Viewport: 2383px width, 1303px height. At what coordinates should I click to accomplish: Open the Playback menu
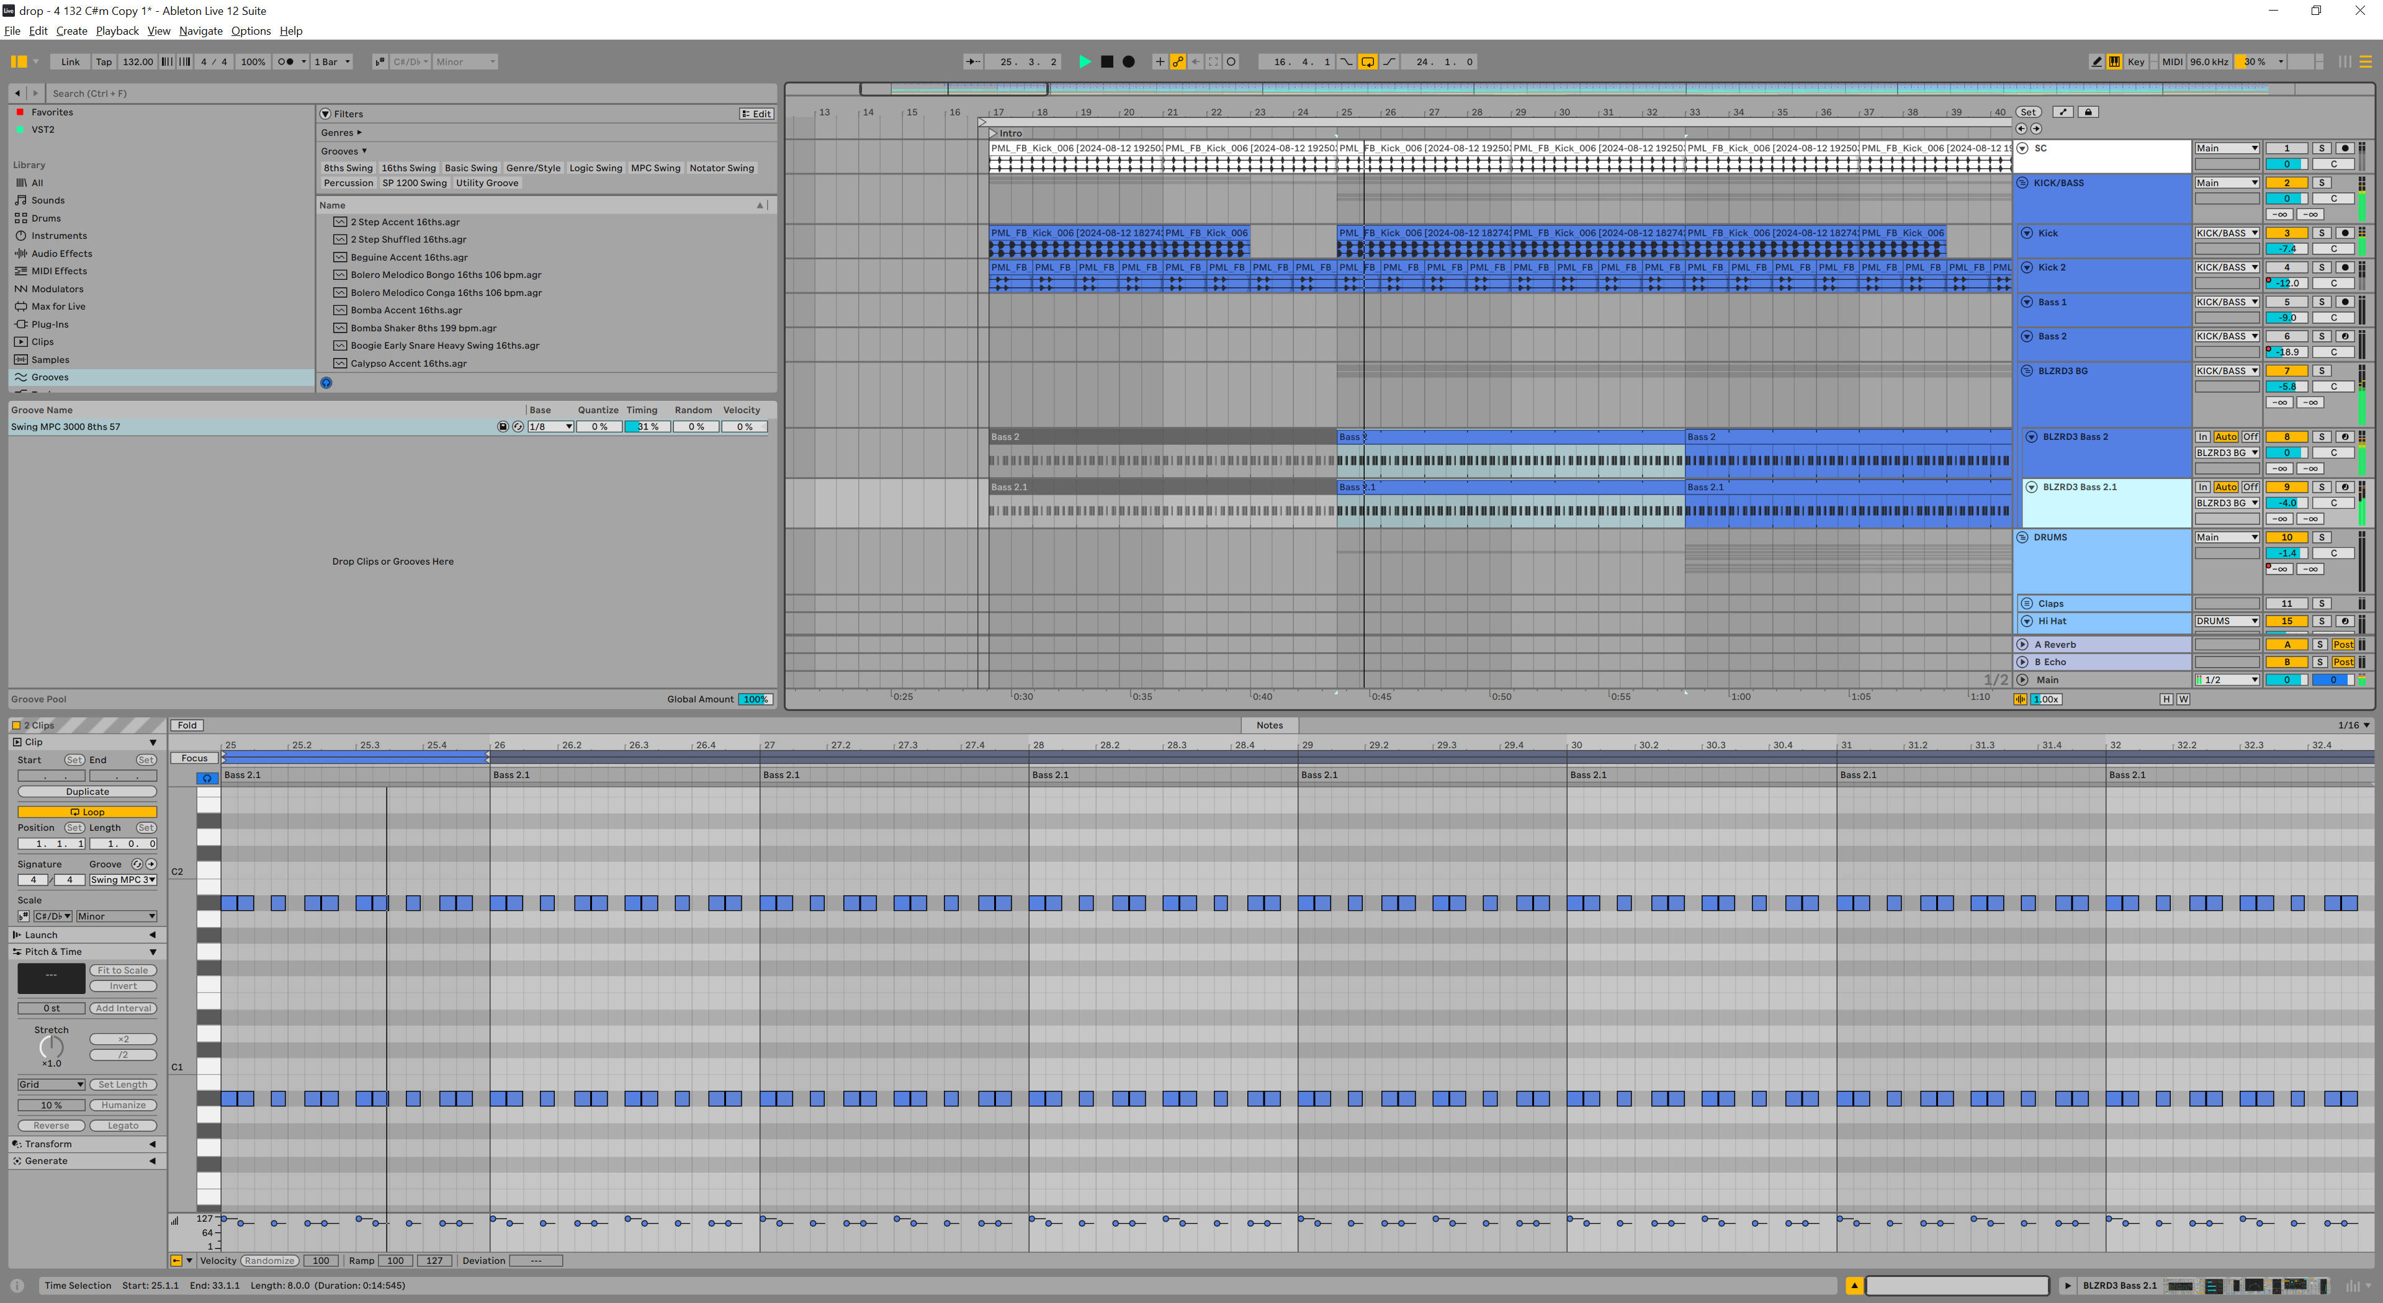pyautogui.click(x=117, y=30)
